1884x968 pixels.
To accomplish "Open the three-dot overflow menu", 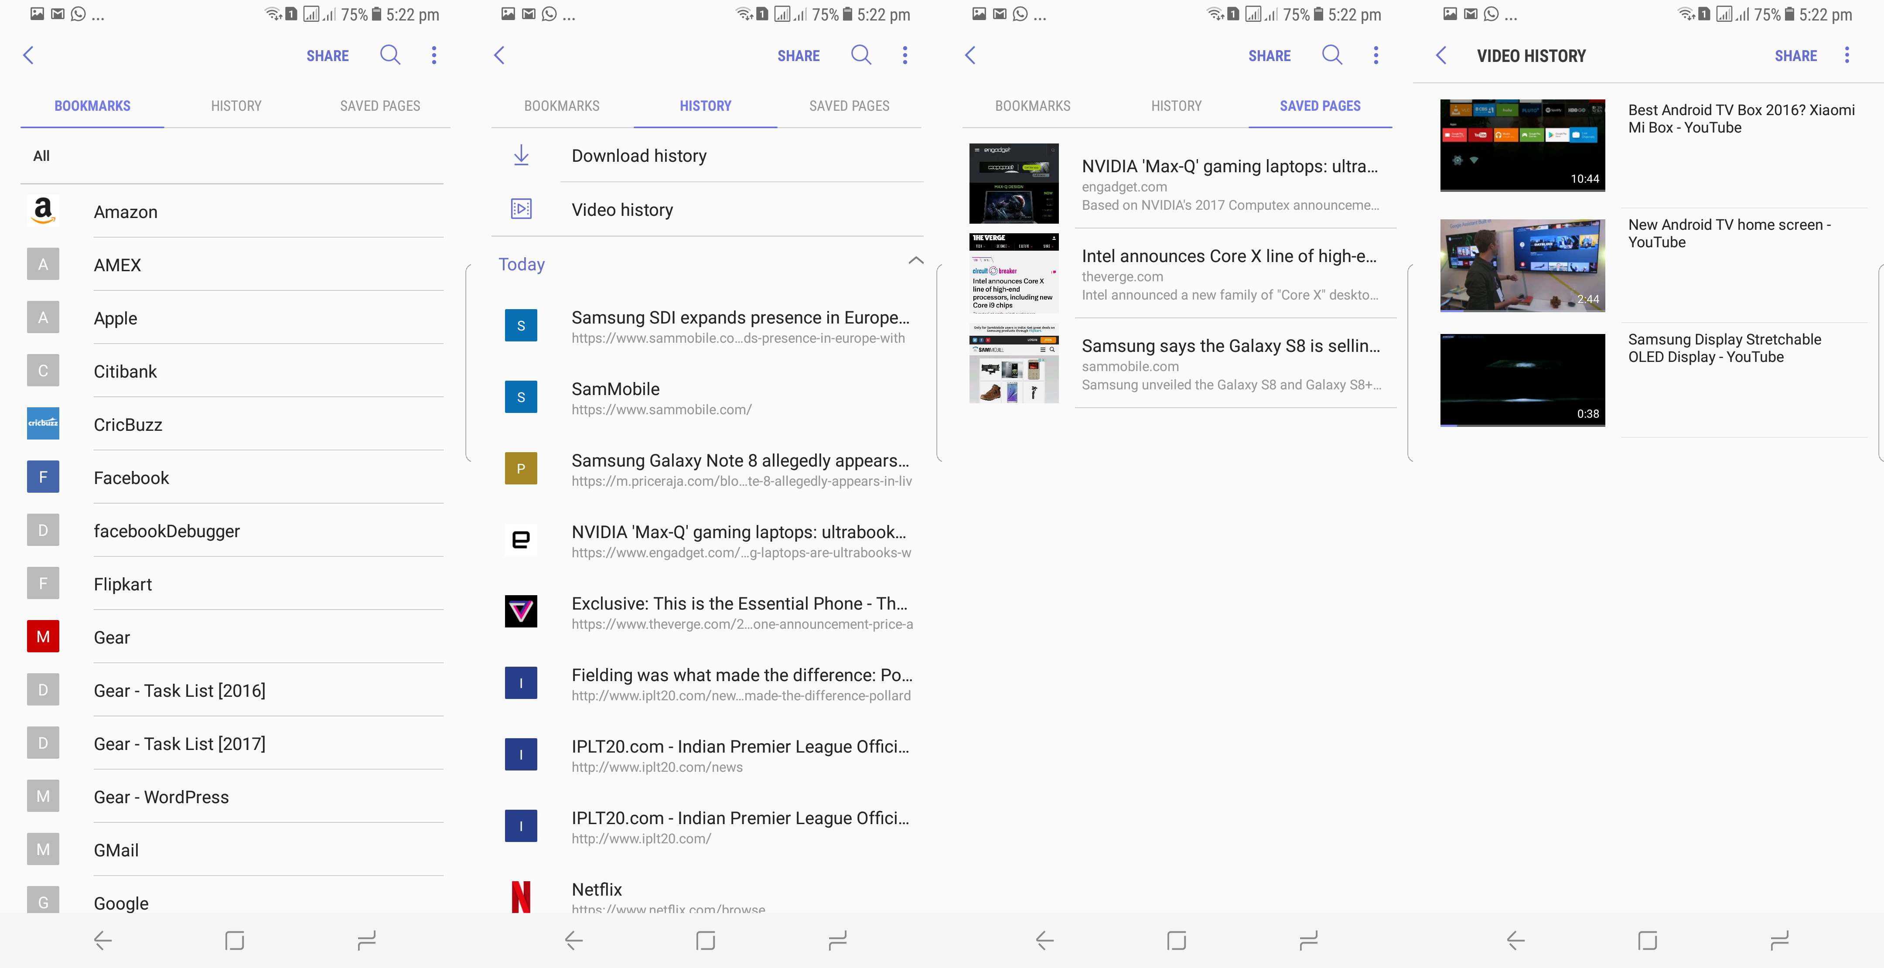I will click(433, 55).
